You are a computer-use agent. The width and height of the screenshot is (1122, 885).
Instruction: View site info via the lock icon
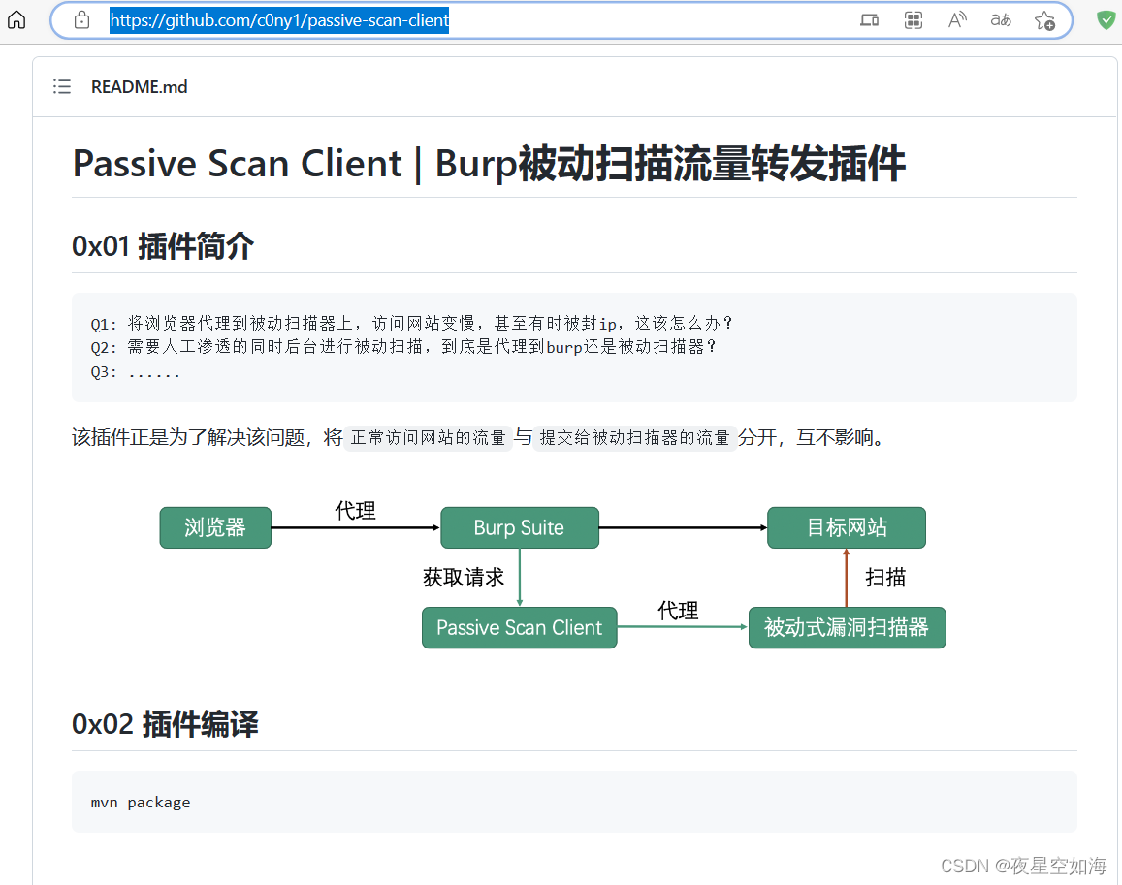[82, 20]
